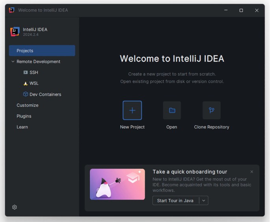Viewport: 270px width, 222px height.
Task: Open dropdown arrow beside Start Tour in Java
Action: [x=203, y=201]
